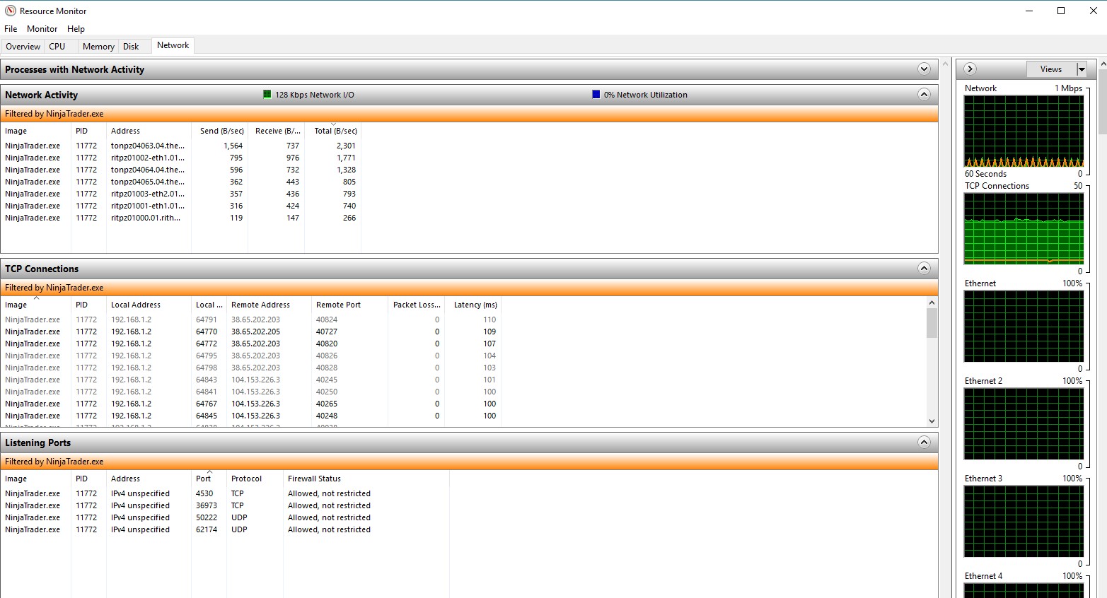Collapse the Network Activity section
This screenshot has width=1107, height=598.
[924, 94]
